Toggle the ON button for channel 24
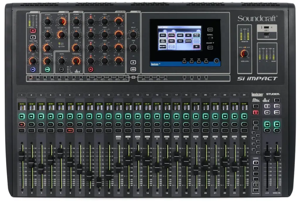This screenshot has width=300, height=203. [244, 116]
